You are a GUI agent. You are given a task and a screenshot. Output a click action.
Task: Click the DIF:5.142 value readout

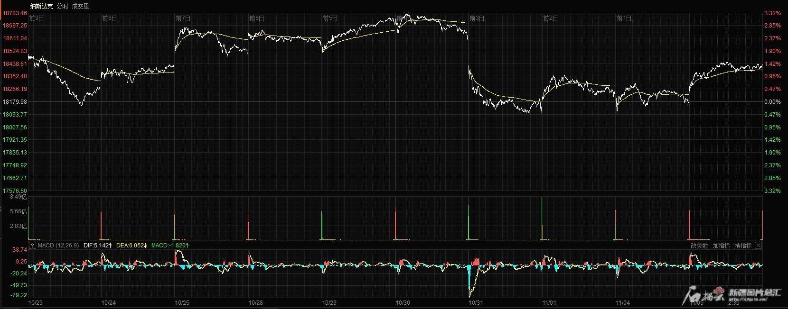[98, 245]
